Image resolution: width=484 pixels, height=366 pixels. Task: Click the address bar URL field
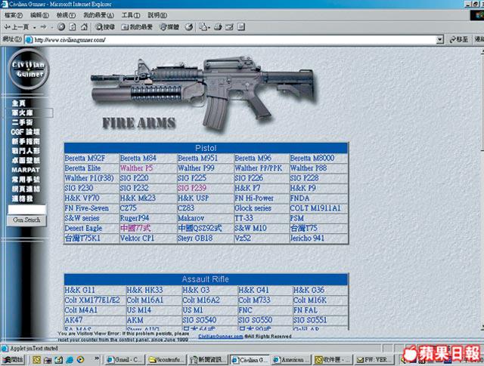(x=231, y=40)
